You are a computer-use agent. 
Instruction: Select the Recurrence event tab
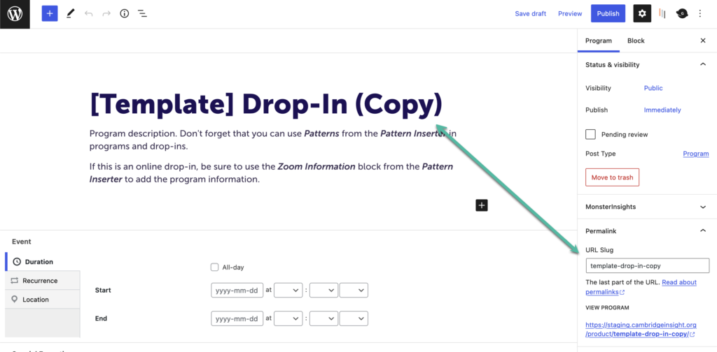click(40, 281)
